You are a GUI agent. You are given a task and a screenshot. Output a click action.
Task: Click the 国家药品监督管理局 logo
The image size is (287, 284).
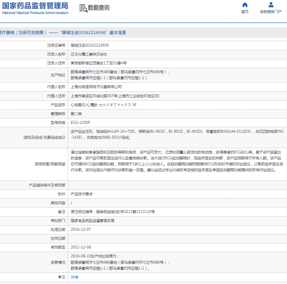click(x=35, y=9)
